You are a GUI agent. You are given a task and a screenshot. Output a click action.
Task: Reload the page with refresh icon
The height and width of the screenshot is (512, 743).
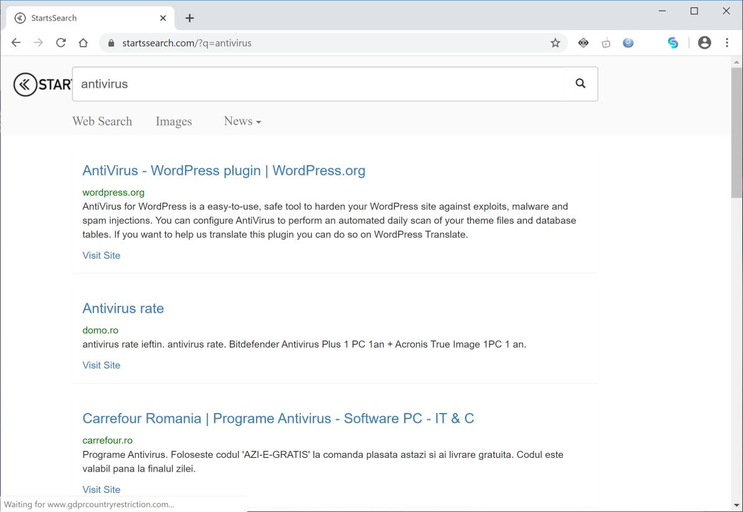(60, 42)
